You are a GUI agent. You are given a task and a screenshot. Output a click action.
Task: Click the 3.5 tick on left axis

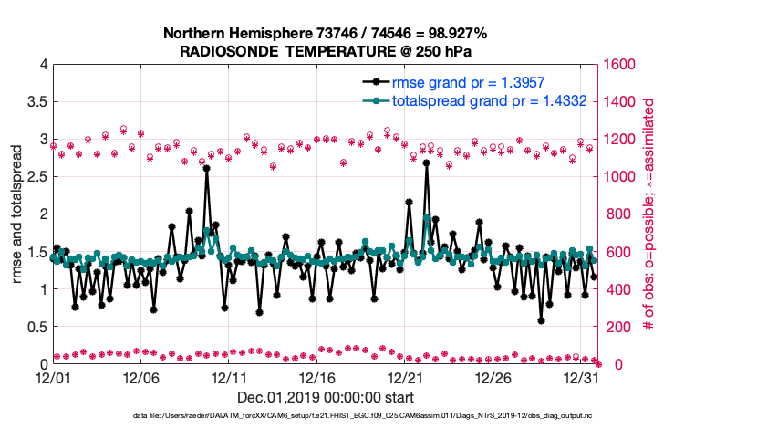(x=36, y=102)
